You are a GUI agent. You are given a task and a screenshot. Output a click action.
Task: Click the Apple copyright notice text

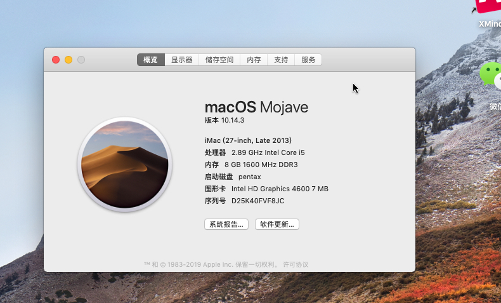(211, 265)
